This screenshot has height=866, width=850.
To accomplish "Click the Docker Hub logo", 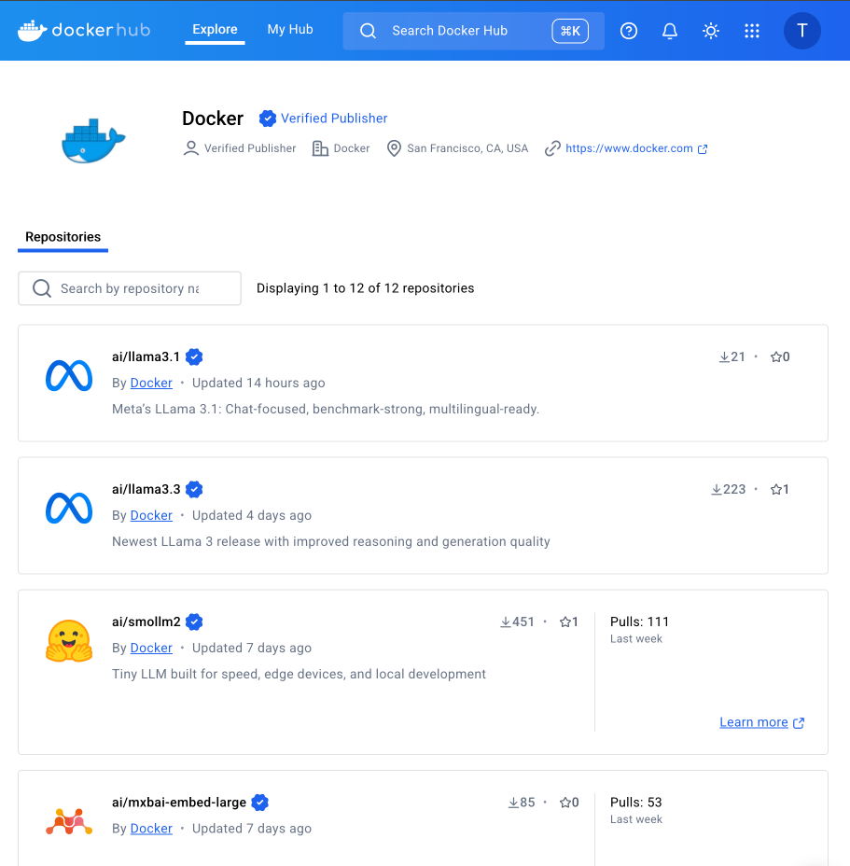I will pyautogui.click(x=84, y=31).
